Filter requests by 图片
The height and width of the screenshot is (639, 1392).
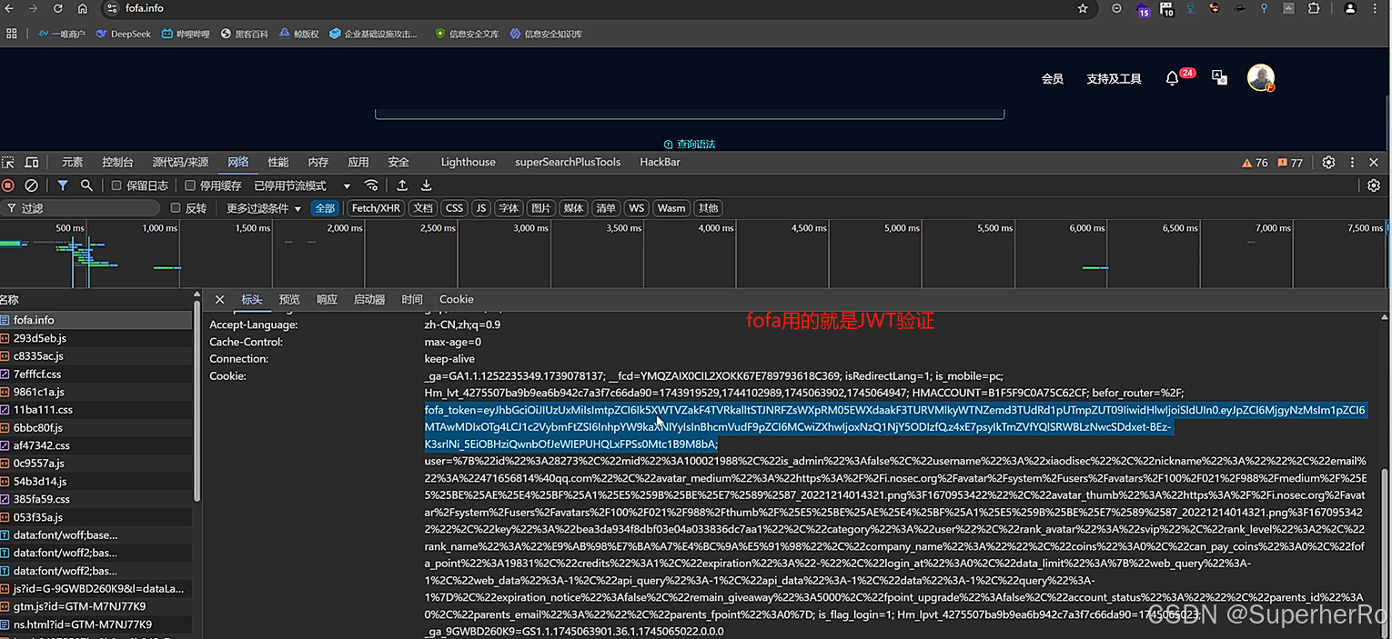[540, 208]
